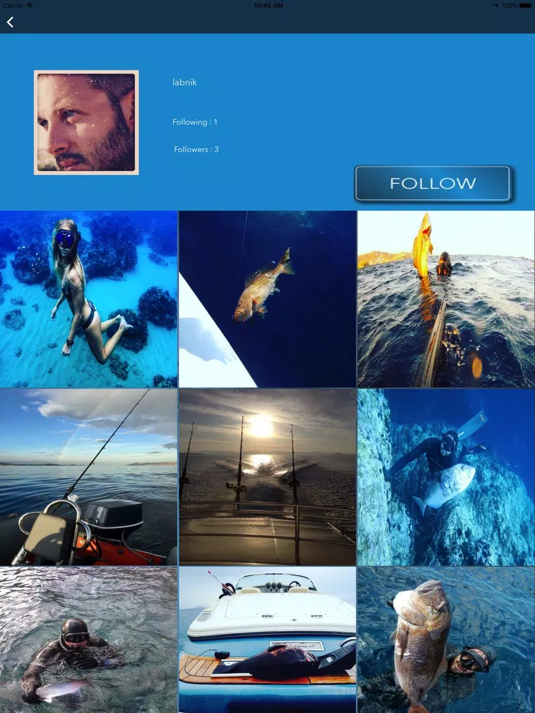Tap the location arrow status icon
535x713 pixels.
point(496,6)
